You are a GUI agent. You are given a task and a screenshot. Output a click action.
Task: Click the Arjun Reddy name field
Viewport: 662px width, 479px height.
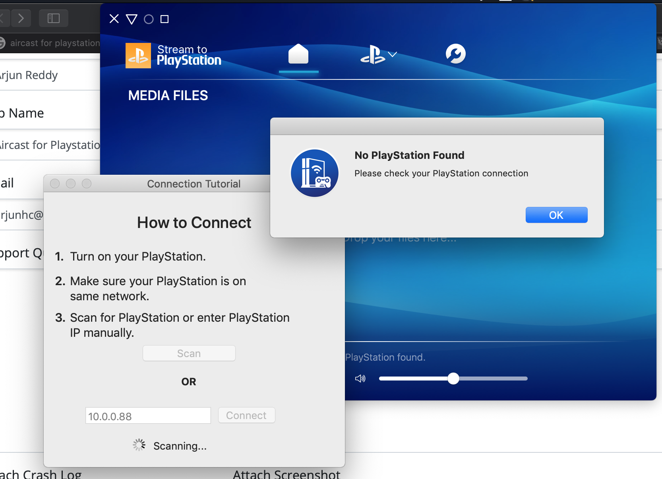50,75
